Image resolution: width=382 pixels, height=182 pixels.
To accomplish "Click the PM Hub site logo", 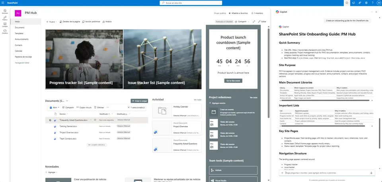I will pyautogui.click(x=18, y=13).
